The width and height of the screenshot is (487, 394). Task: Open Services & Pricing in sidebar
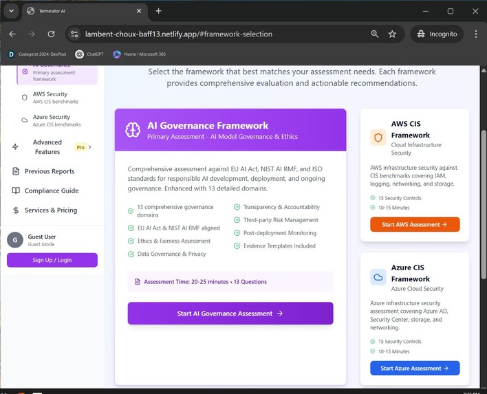tap(51, 210)
